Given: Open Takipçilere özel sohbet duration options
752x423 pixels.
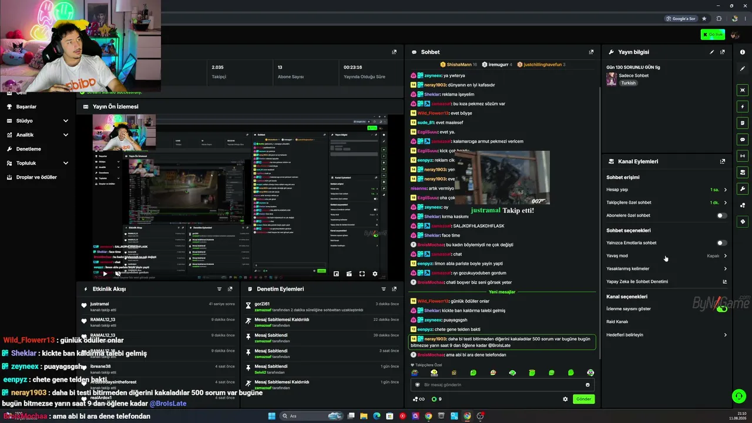Looking at the screenshot, I should coord(666,203).
